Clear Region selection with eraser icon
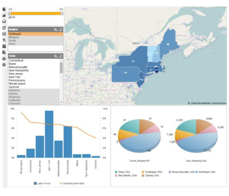 [60, 29]
